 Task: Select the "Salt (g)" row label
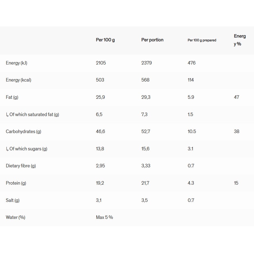13,200
